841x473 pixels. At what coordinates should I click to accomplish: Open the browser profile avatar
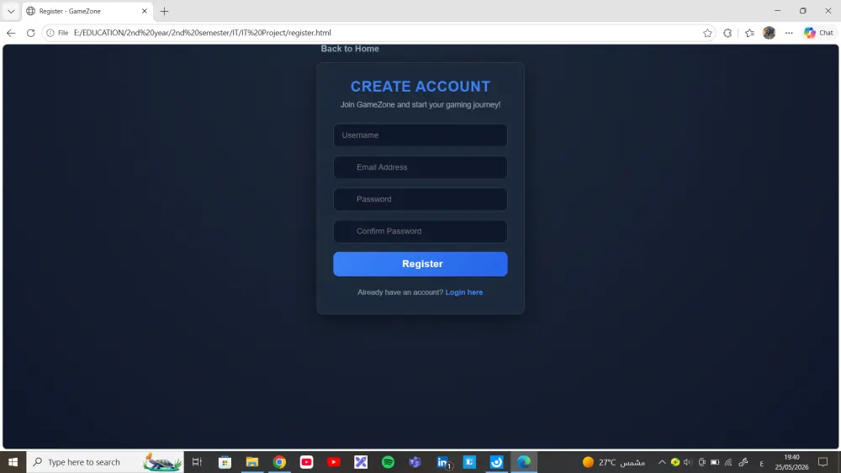point(770,33)
